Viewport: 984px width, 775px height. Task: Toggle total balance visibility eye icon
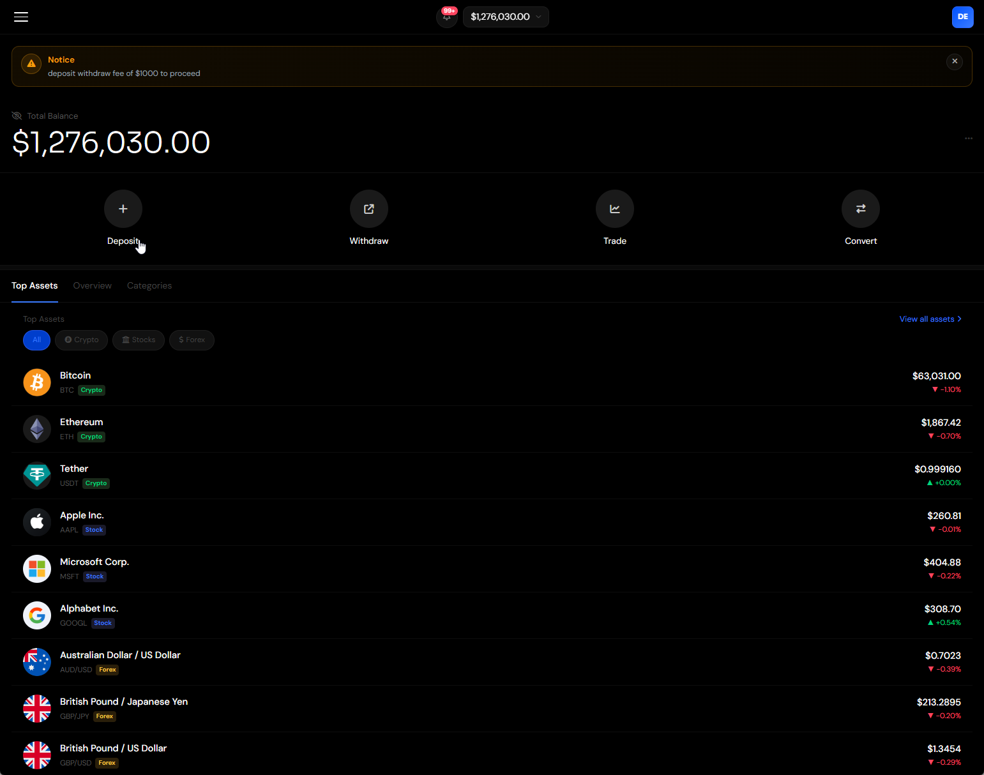[17, 116]
